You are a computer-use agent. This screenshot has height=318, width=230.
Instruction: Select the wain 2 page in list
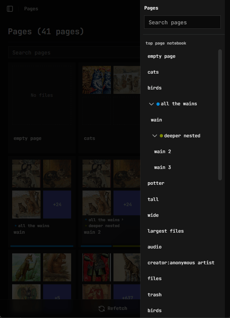tap(162, 152)
